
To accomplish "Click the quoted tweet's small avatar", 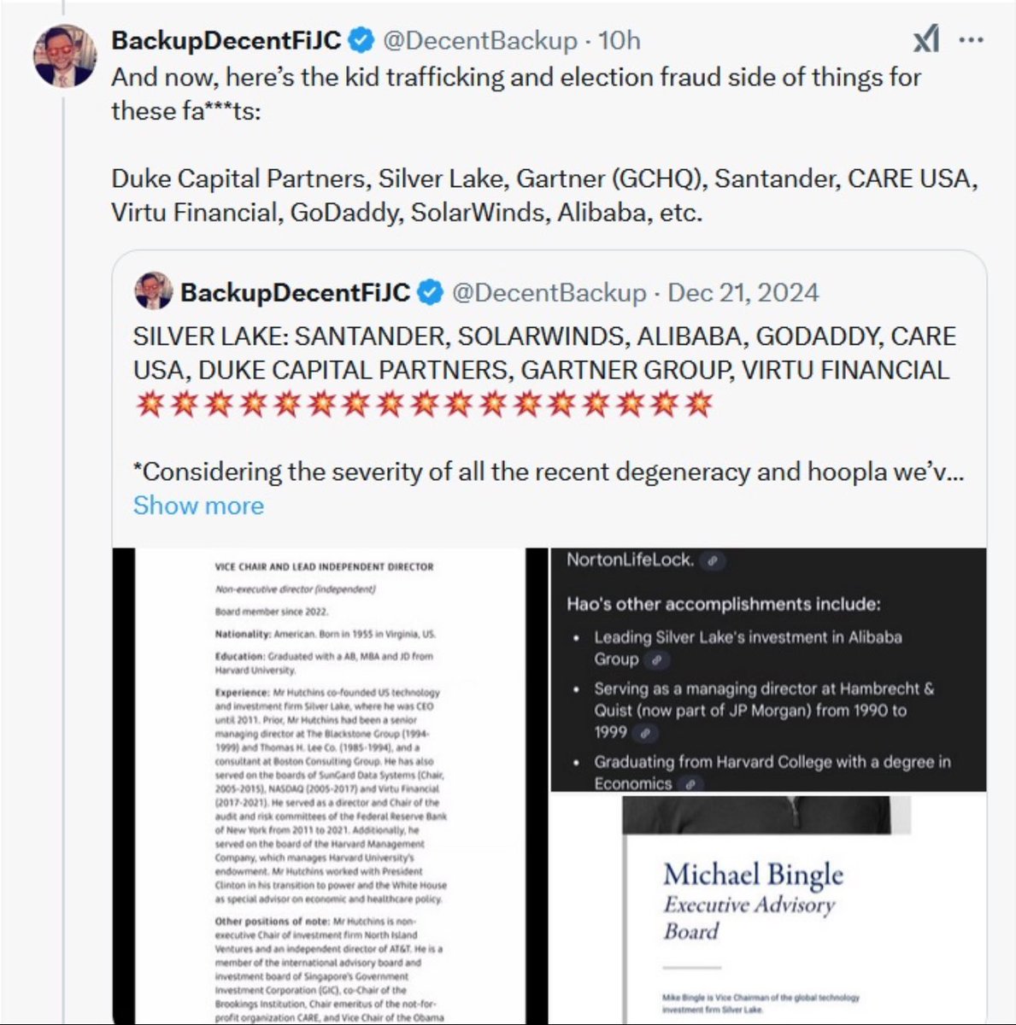I will click(154, 292).
